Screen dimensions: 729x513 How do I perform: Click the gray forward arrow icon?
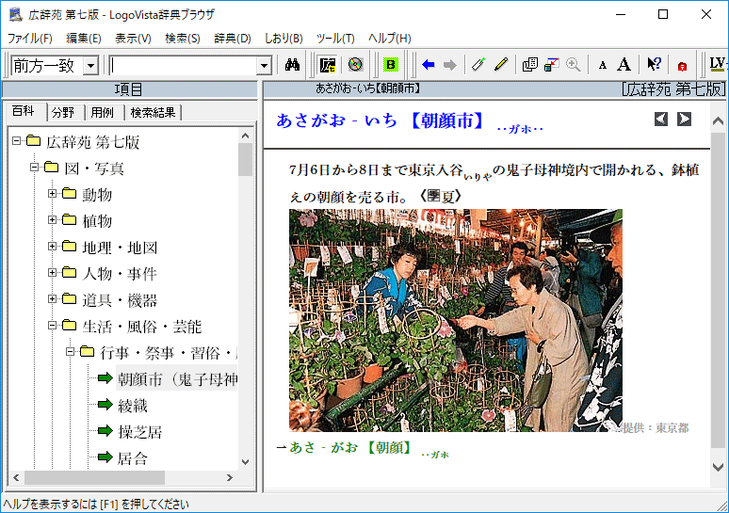[x=450, y=65]
